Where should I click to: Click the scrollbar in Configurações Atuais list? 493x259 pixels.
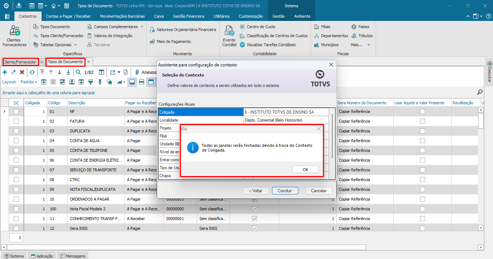point(333,136)
